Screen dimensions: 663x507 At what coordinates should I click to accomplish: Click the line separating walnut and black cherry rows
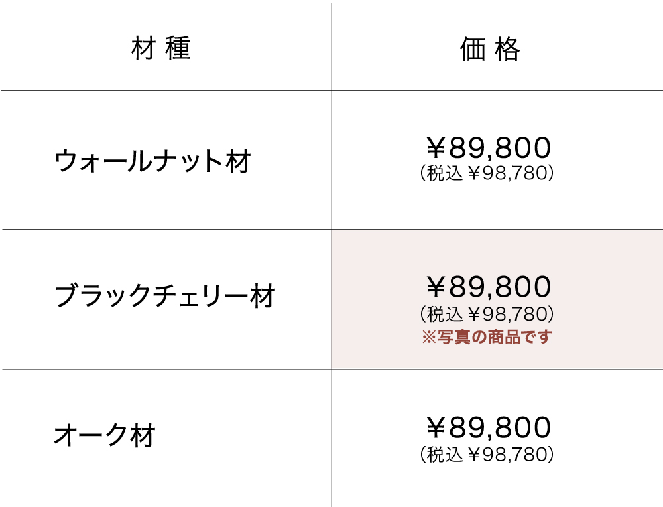coord(166,230)
